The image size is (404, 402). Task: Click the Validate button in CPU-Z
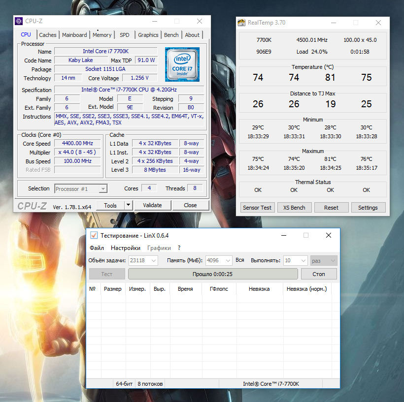(153, 205)
